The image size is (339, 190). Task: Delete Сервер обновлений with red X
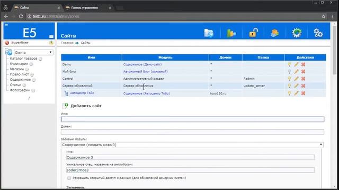coord(303,85)
